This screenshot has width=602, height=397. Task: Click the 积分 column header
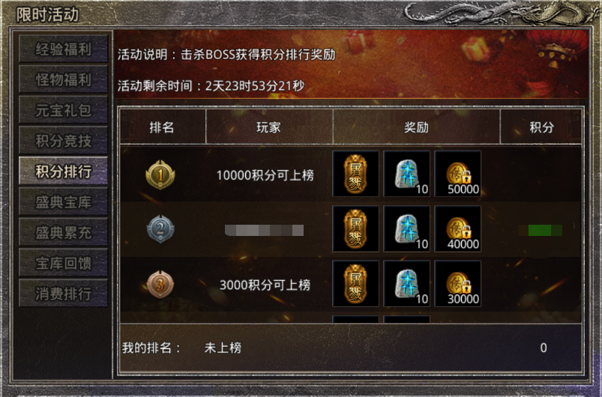tap(541, 127)
